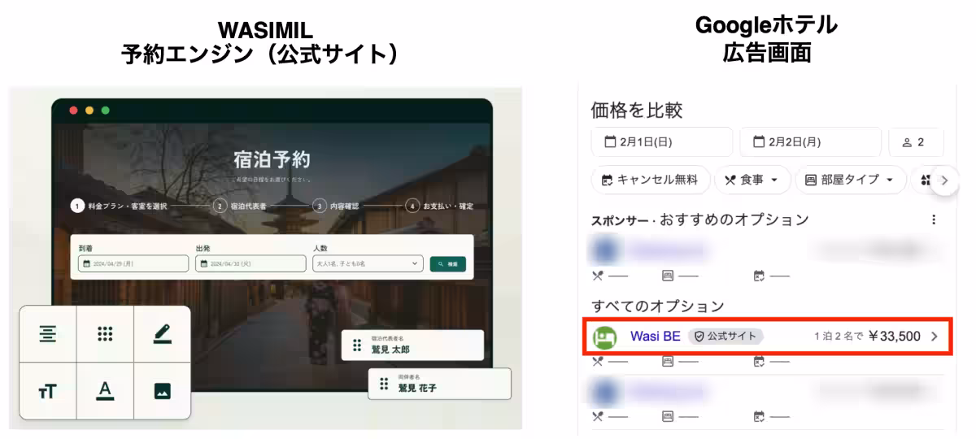This screenshot has width=976, height=439.
Task: Click the chevron at the end of Wasi BE row
Action: (x=935, y=337)
